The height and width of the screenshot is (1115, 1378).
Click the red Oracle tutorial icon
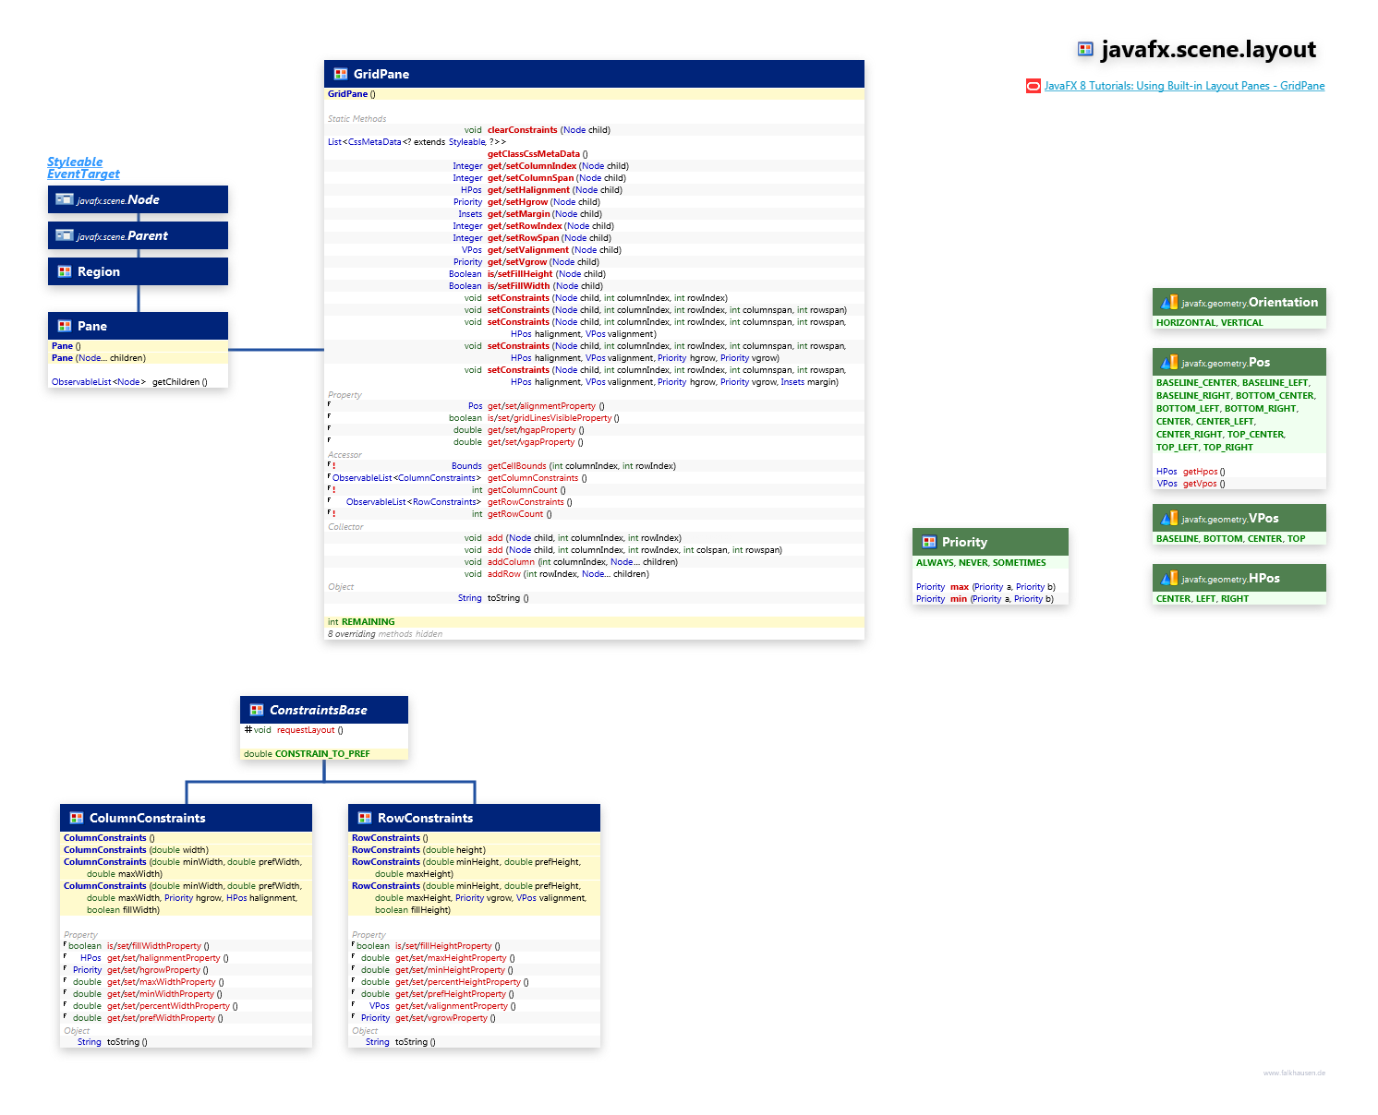[1033, 86]
